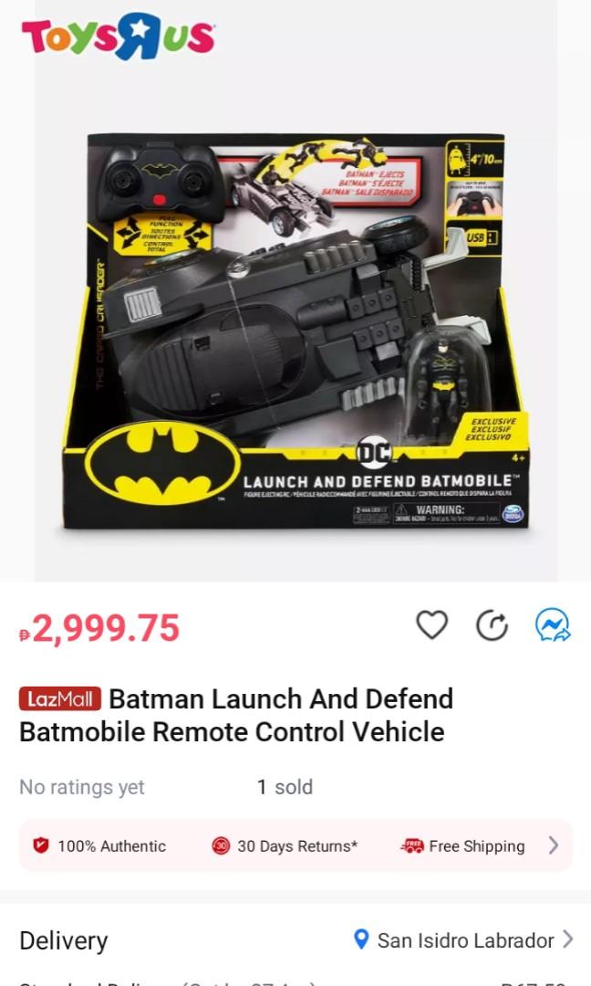Tap the 30 Days Returns icon

click(x=221, y=845)
